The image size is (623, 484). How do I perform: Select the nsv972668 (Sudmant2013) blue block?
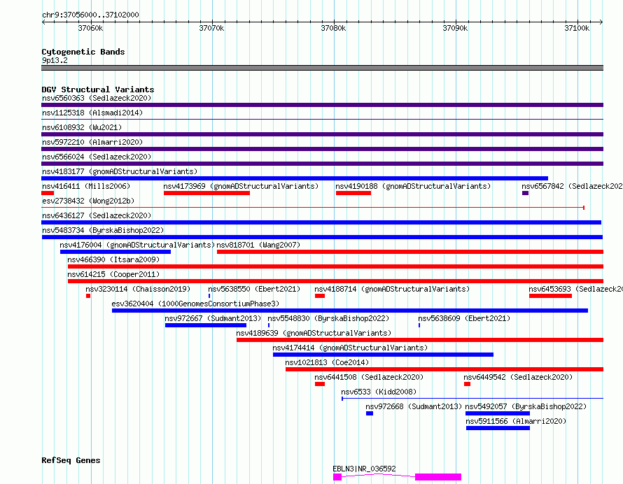(370, 413)
